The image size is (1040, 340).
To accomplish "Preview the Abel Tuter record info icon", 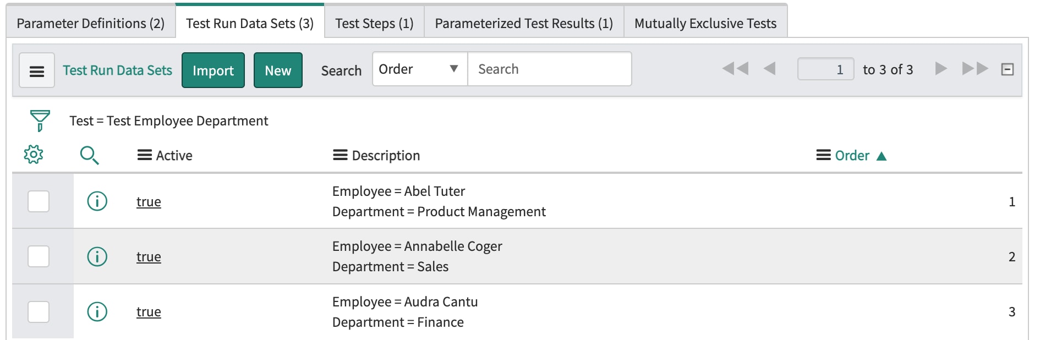I will pyautogui.click(x=97, y=201).
